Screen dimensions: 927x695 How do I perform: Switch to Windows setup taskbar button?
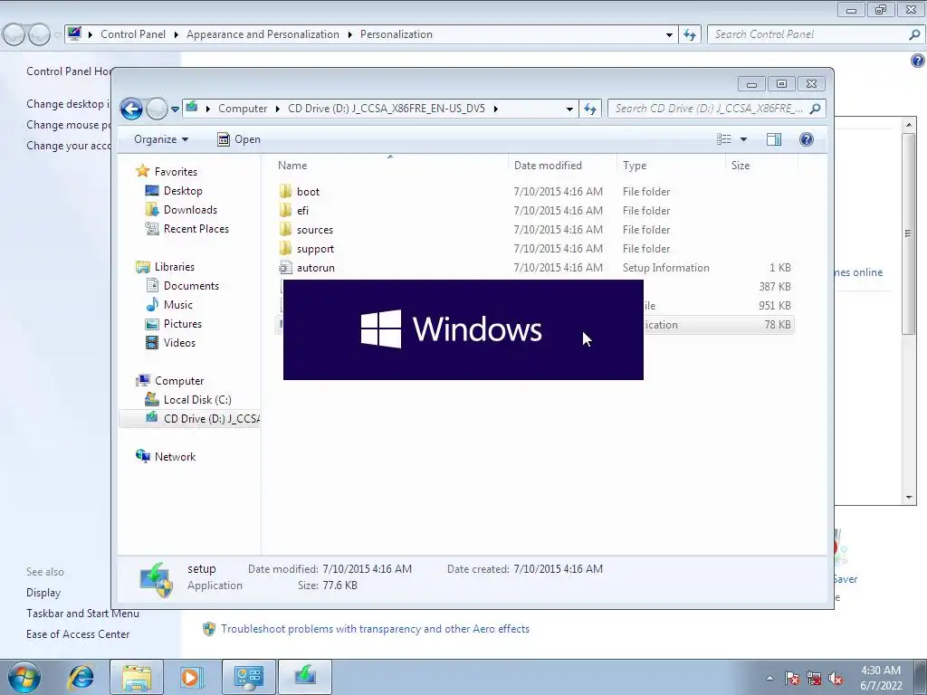coord(304,677)
